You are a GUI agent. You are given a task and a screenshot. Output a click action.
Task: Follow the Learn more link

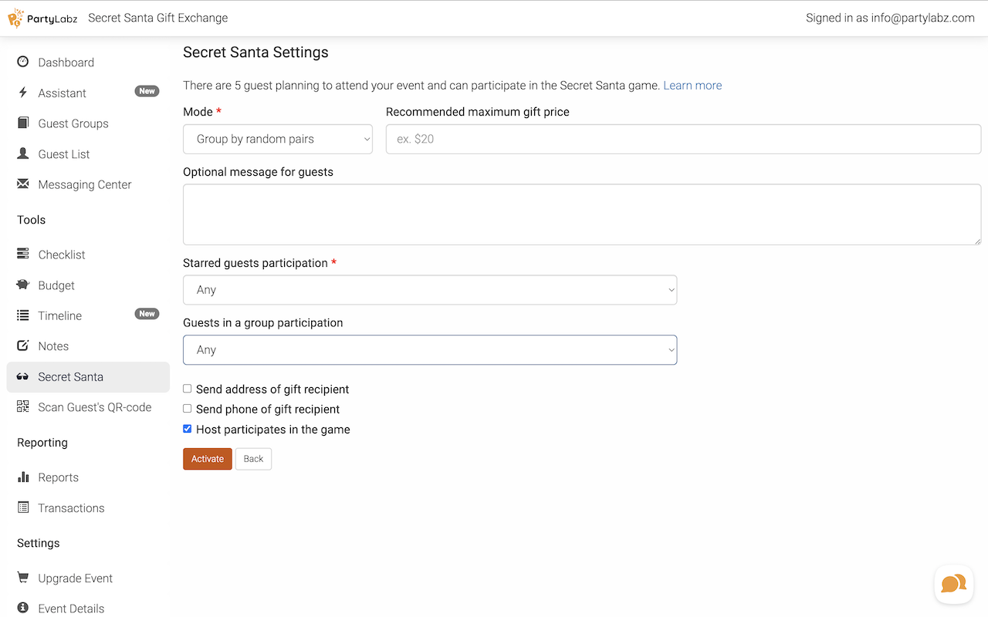pos(692,86)
